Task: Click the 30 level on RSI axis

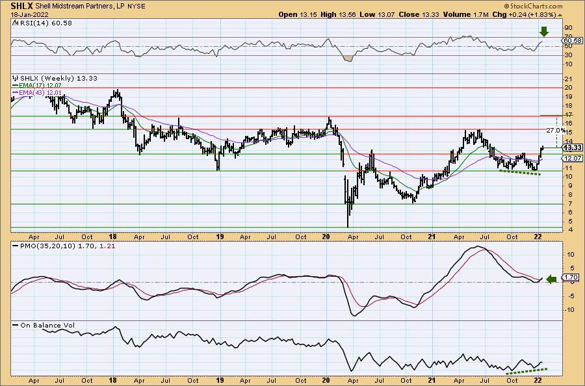Action: (569, 55)
